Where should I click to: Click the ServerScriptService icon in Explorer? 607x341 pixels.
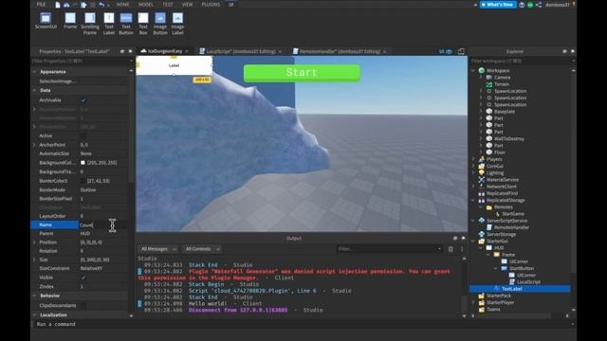click(482, 221)
